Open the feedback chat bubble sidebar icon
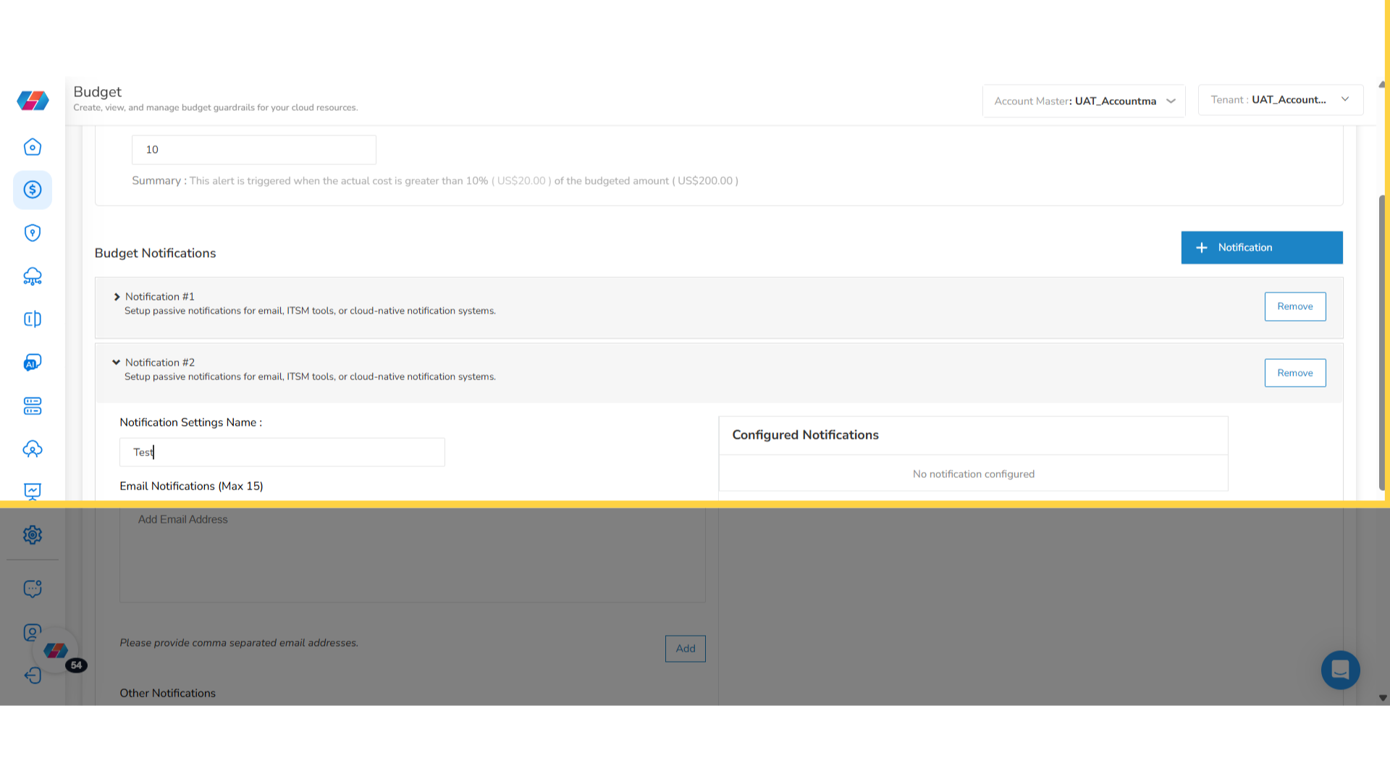This screenshot has height=782, width=1390. pyautogui.click(x=33, y=589)
